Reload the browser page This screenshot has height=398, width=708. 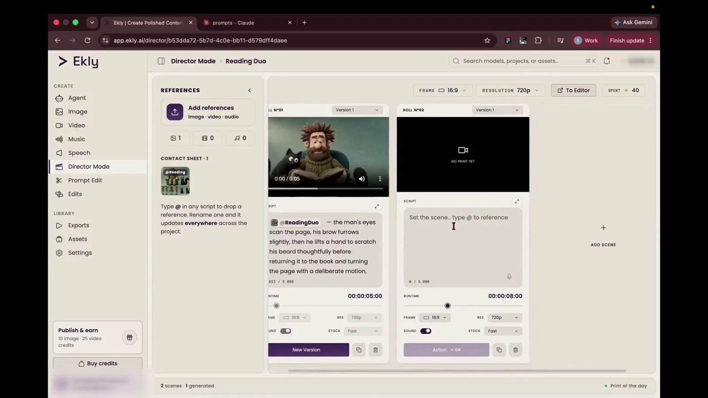pyautogui.click(x=88, y=40)
